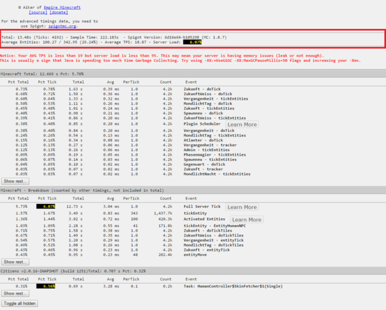Click the 'Activated Entities' event text

(x=205, y=219)
